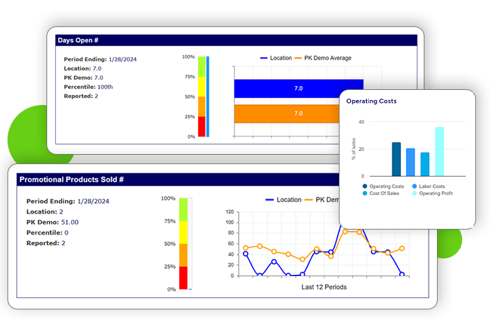The image size is (503, 327).
Task: Click the Operating Costs card title
Action: [x=372, y=101]
